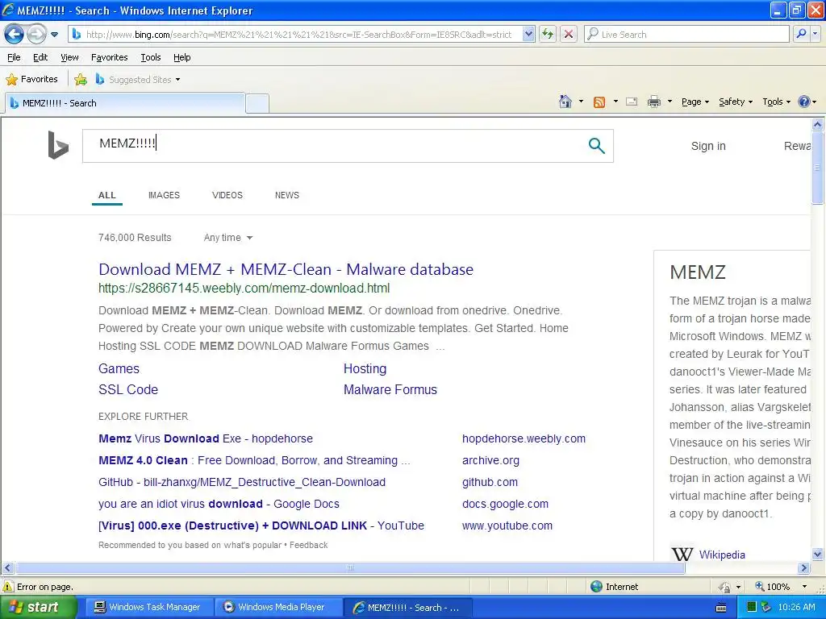826x619 pixels.
Task: Open the Safety command bar menu
Action: tap(736, 102)
